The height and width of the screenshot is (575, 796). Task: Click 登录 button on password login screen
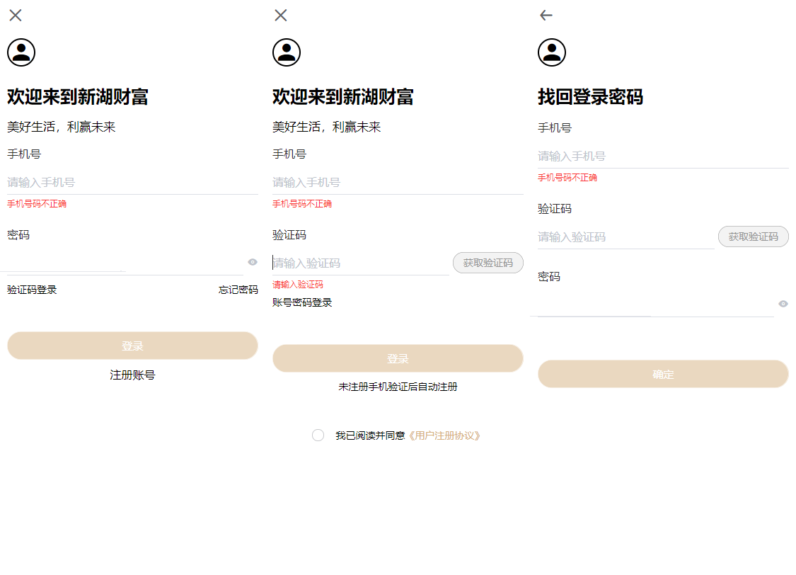pos(132,346)
